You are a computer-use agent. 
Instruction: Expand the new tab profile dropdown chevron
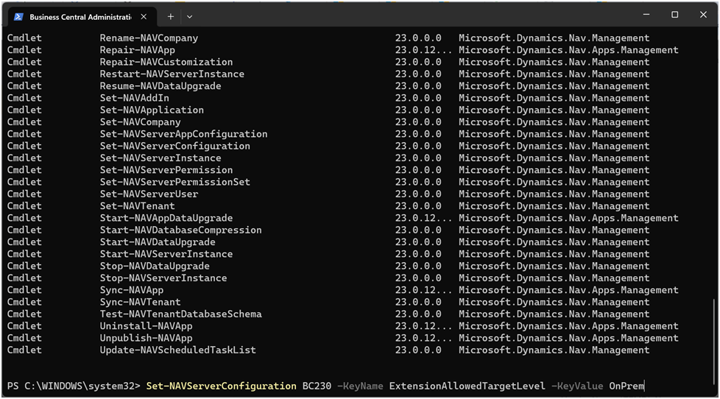click(189, 16)
